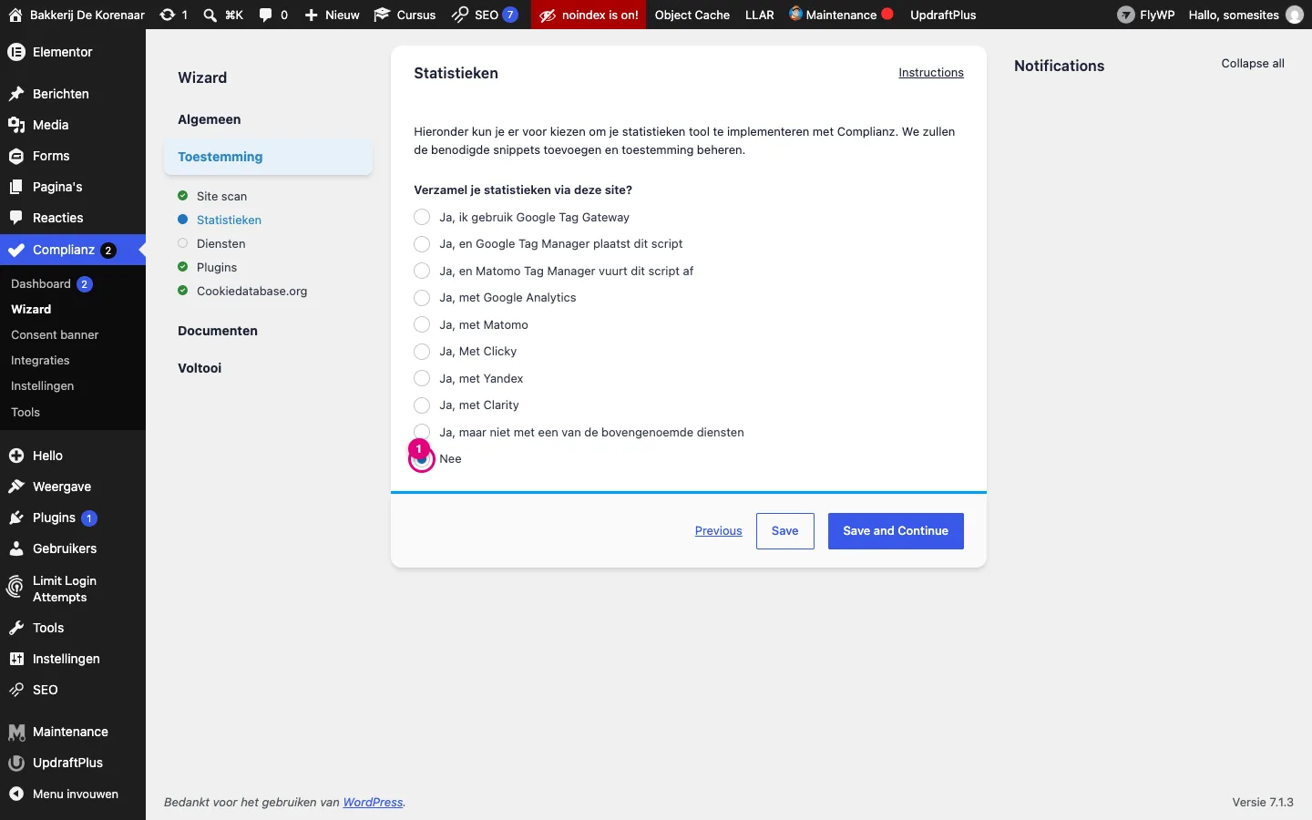The width and height of the screenshot is (1312, 820).
Task: Click the Forms sidebar icon
Action: coord(16,156)
